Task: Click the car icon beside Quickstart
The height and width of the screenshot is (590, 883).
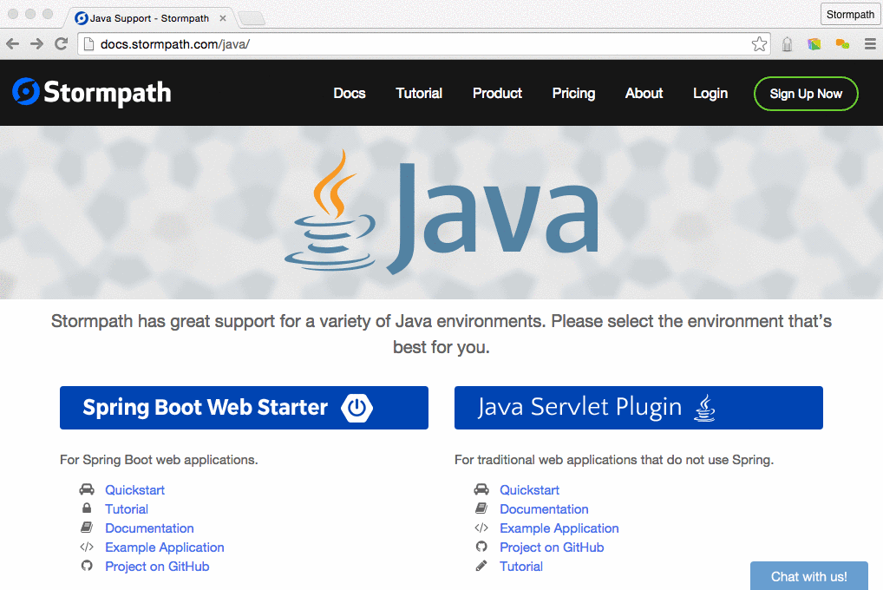Action: pyautogui.click(x=87, y=489)
